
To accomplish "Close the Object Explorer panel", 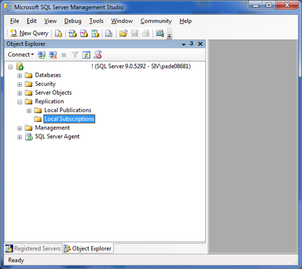I will 200,44.
